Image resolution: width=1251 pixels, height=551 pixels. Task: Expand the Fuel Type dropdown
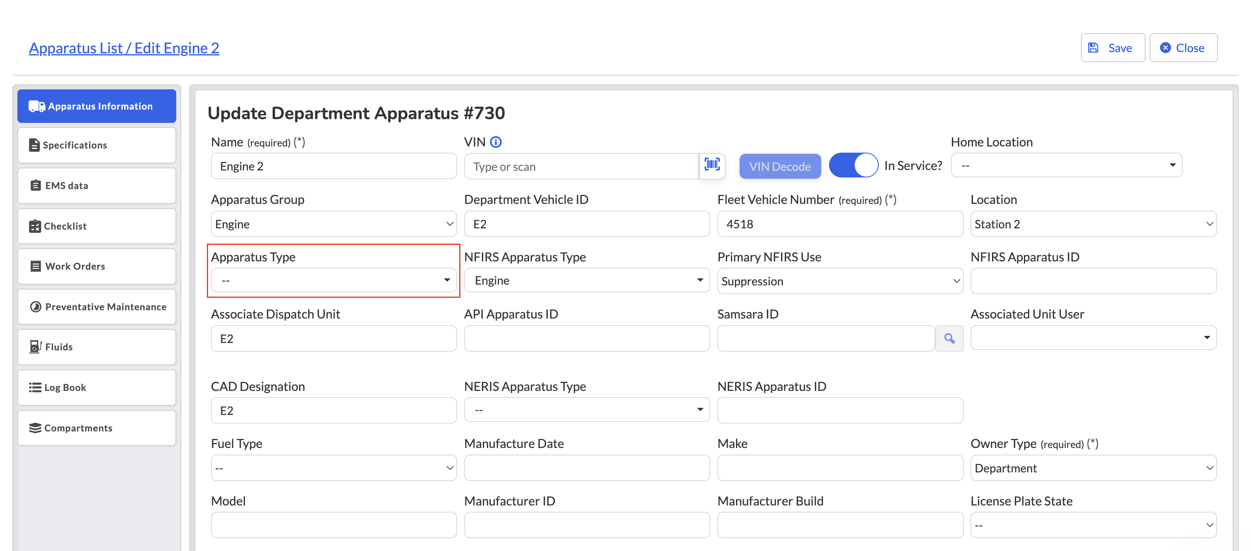click(x=333, y=468)
